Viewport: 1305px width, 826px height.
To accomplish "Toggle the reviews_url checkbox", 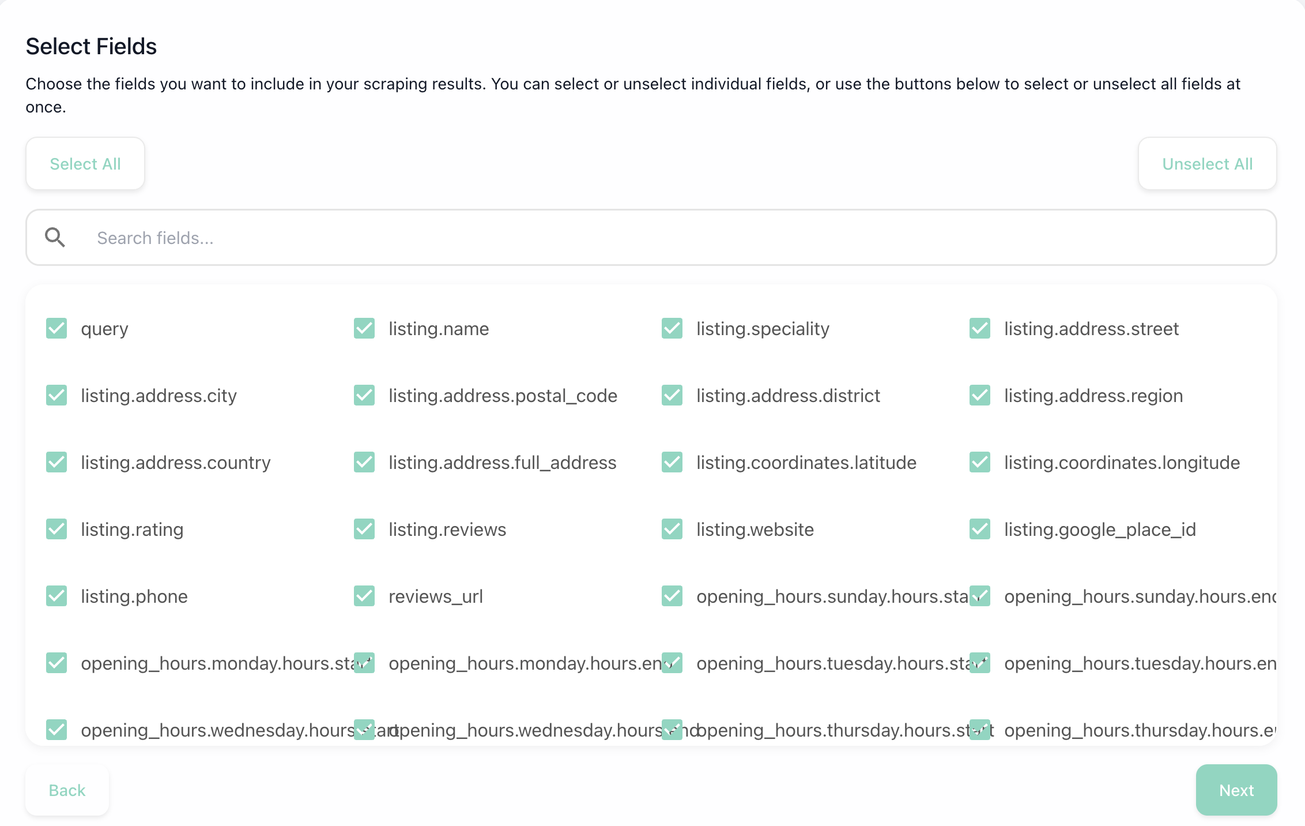I will pyautogui.click(x=364, y=596).
